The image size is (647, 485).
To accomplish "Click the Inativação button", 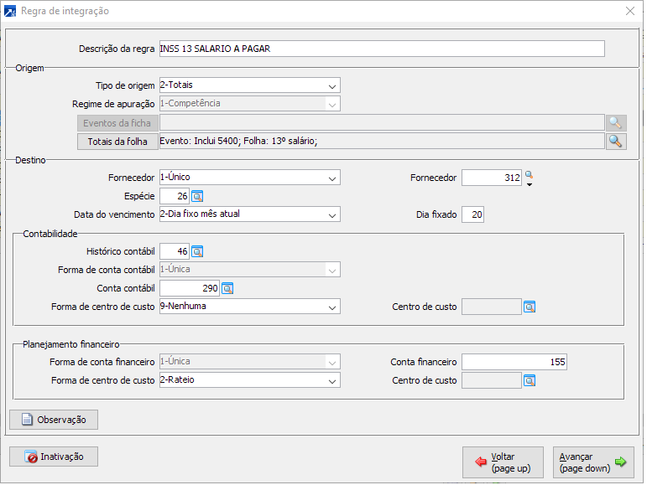I will pos(54,457).
